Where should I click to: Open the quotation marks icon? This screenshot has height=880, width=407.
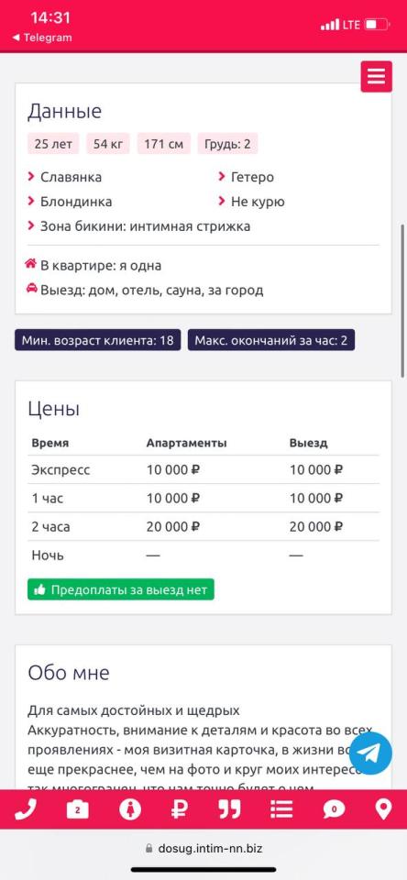[229, 809]
